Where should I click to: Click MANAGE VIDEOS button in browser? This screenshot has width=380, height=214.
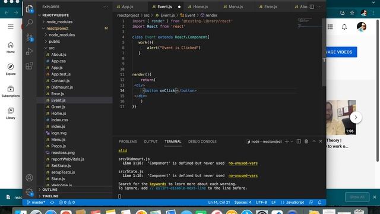click(341, 52)
